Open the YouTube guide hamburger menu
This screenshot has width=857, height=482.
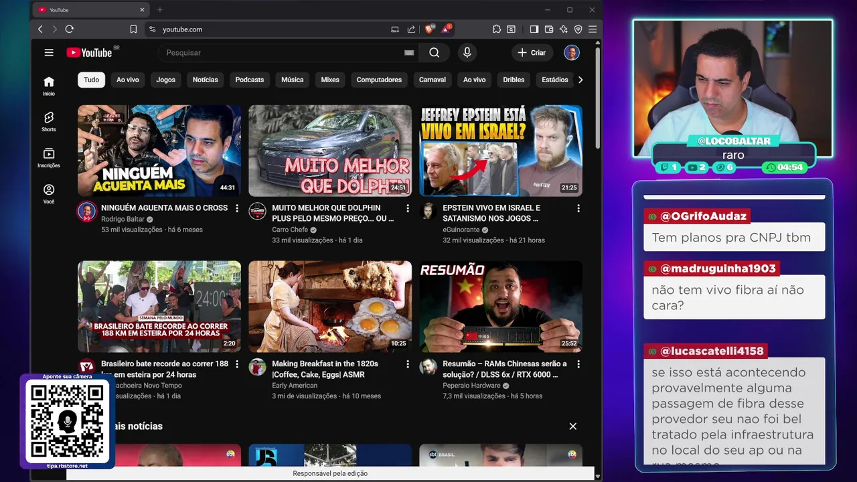tap(49, 53)
